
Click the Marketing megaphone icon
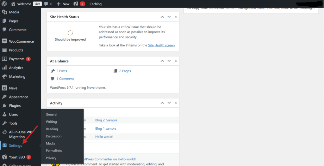click(x=4, y=76)
